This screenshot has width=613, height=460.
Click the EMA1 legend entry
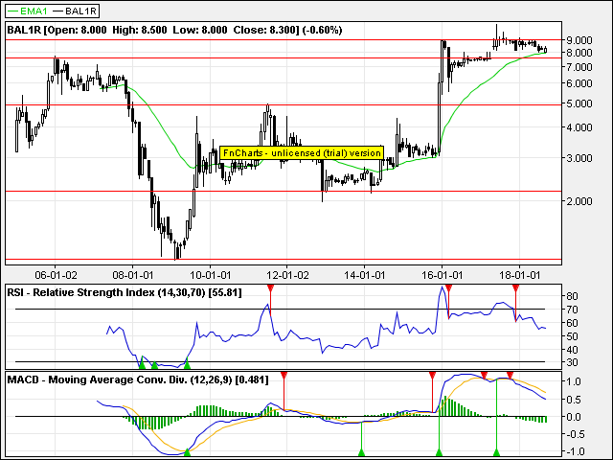pyautogui.click(x=28, y=11)
